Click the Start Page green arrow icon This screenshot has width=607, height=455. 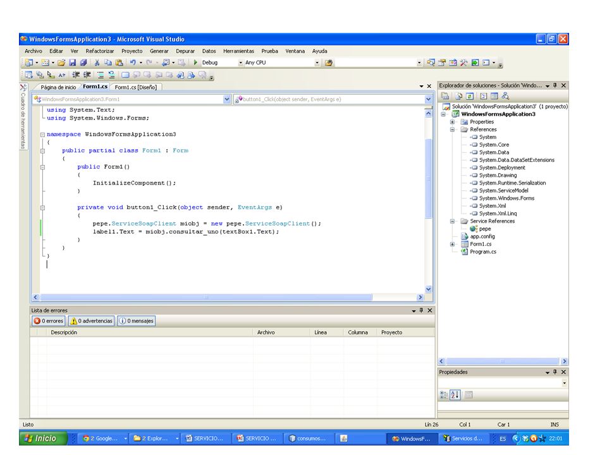475,63
